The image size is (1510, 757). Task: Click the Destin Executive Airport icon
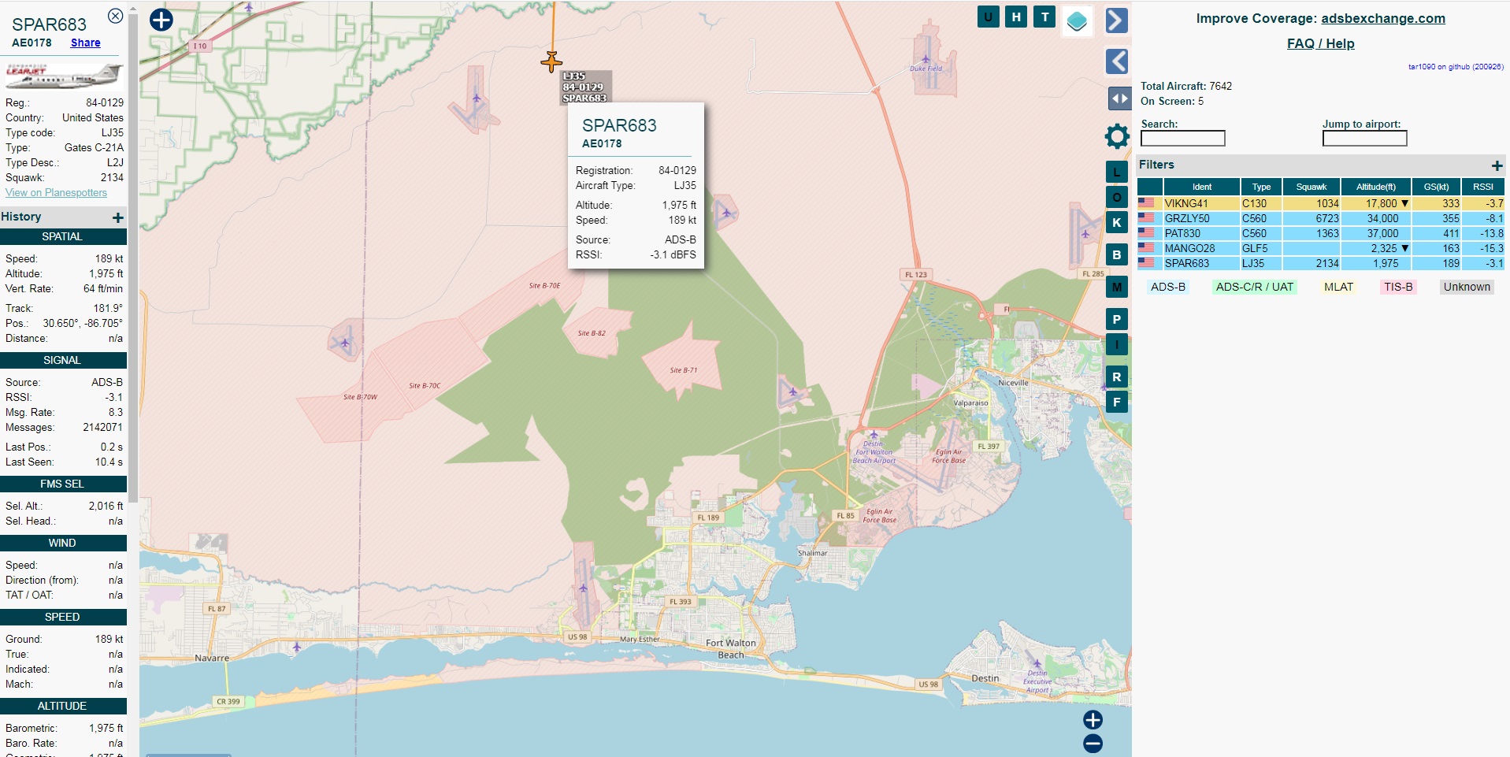[1037, 663]
